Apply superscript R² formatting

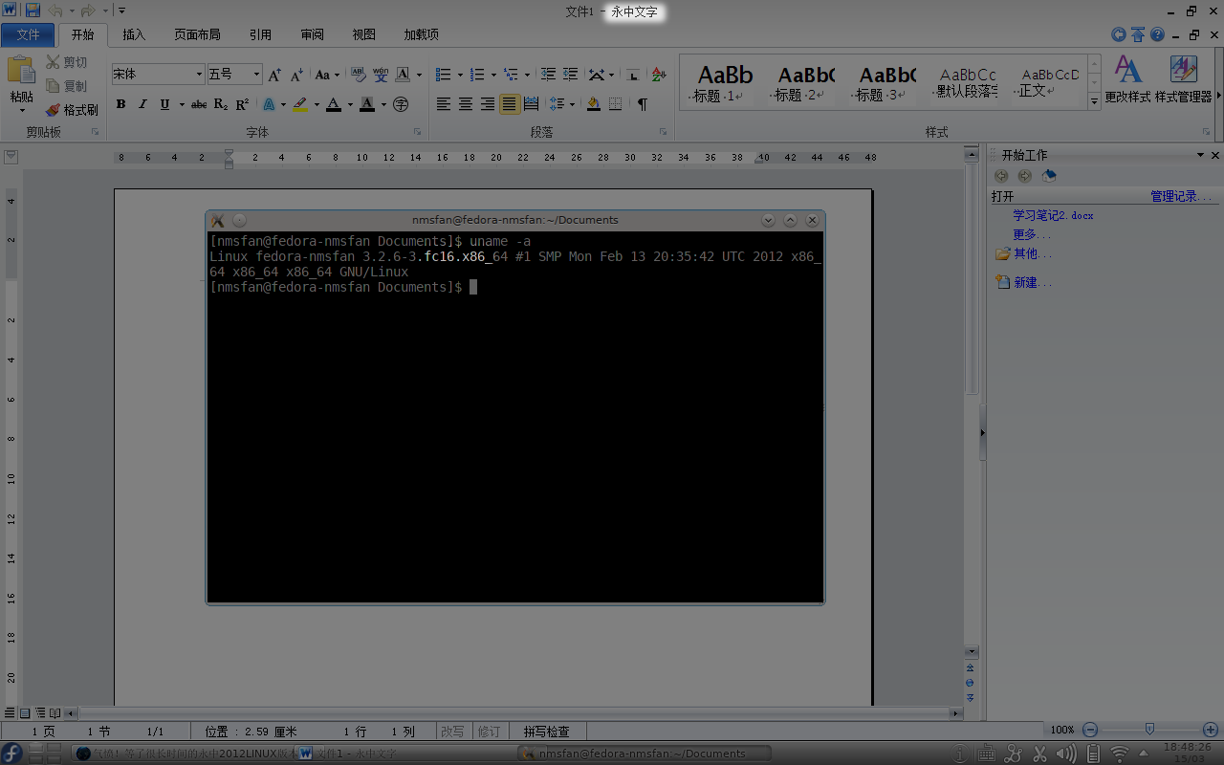pos(242,104)
